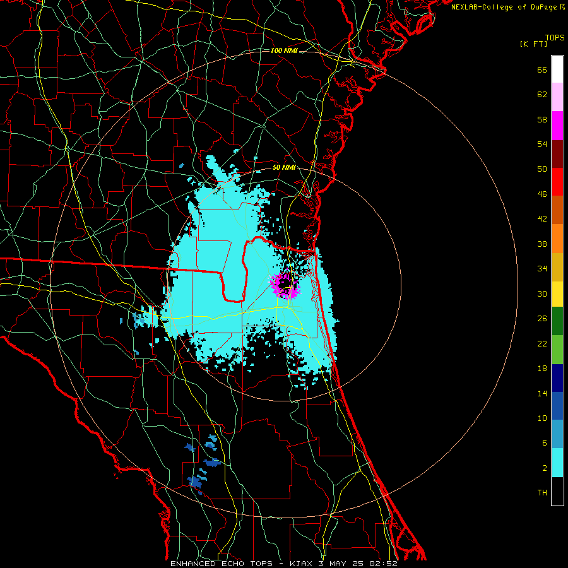This screenshot has height=568, width=568.
Task: Click the 10 legend value
Action: [542, 418]
